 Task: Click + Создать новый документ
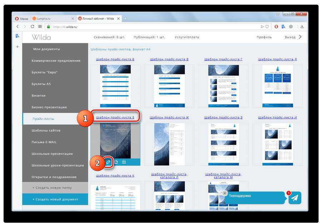click(x=55, y=199)
